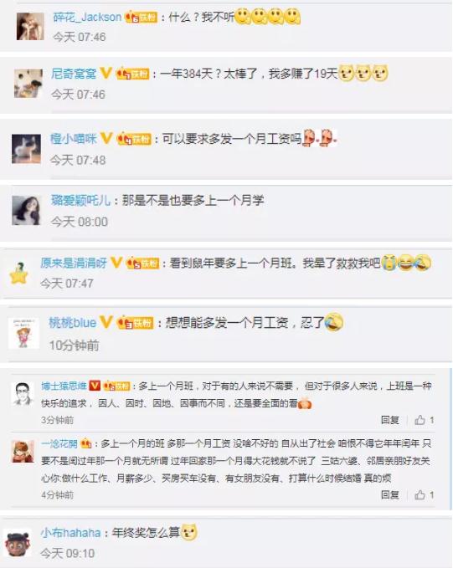
Task: Click username 碎花_Jackson
Action: click(x=87, y=17)
